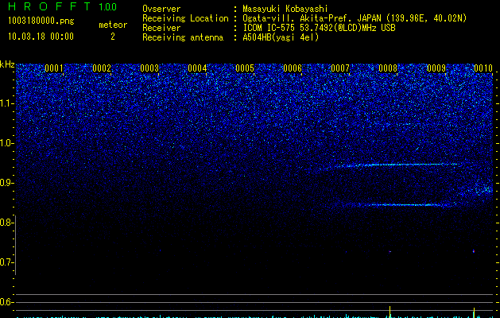Click the 0002 time marker
The image size is (500, 318).
click(102, 68)
